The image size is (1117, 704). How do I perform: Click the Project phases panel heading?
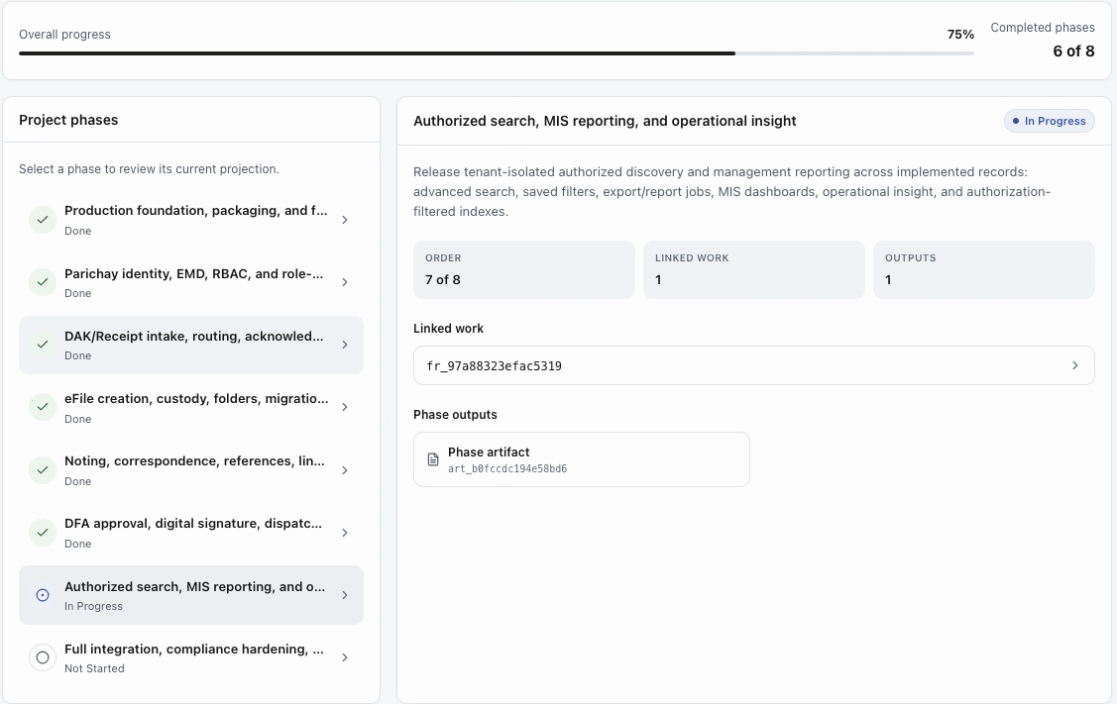tap(68, 120)
